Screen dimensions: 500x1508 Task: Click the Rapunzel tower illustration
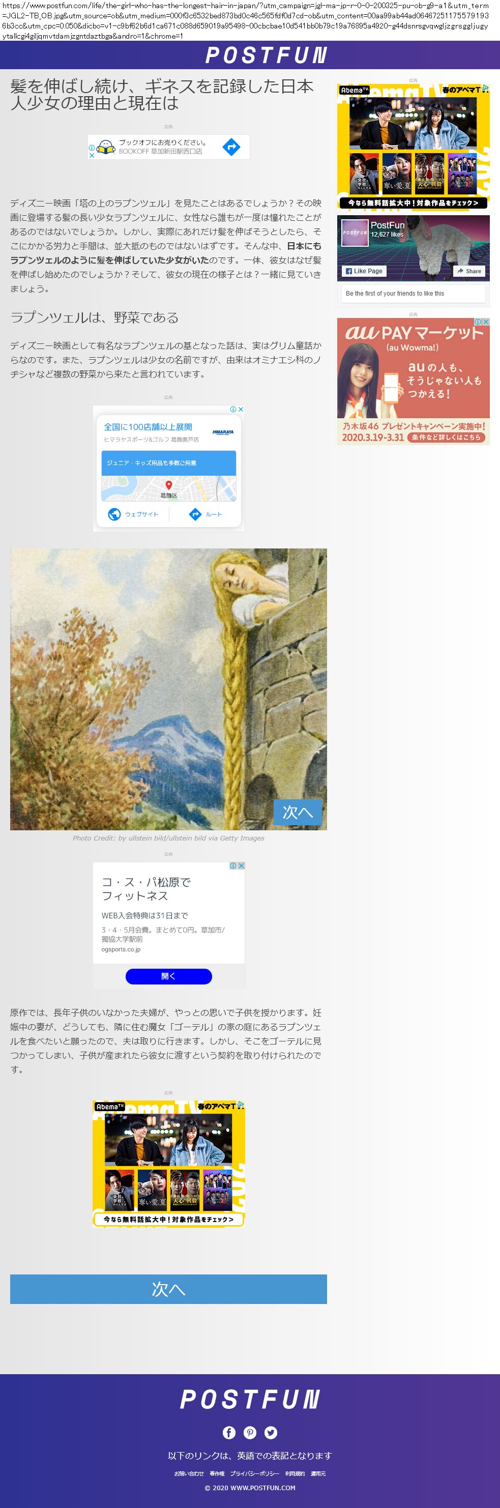[x=169, y=689]
